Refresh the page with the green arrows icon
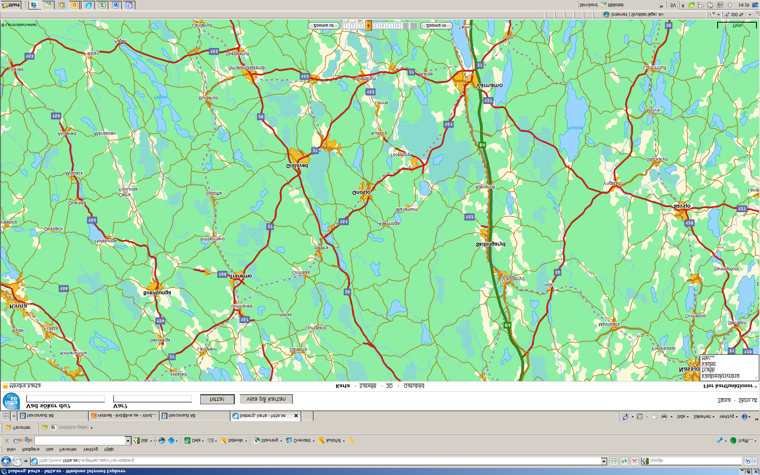This screenshot has width=760, height=475. (624, 461)
